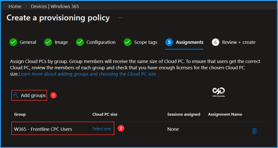Open Learn more about adding groups link
The height and width of the screenshot is (148, 278).
pyautogui.click(x=87, y=74)
